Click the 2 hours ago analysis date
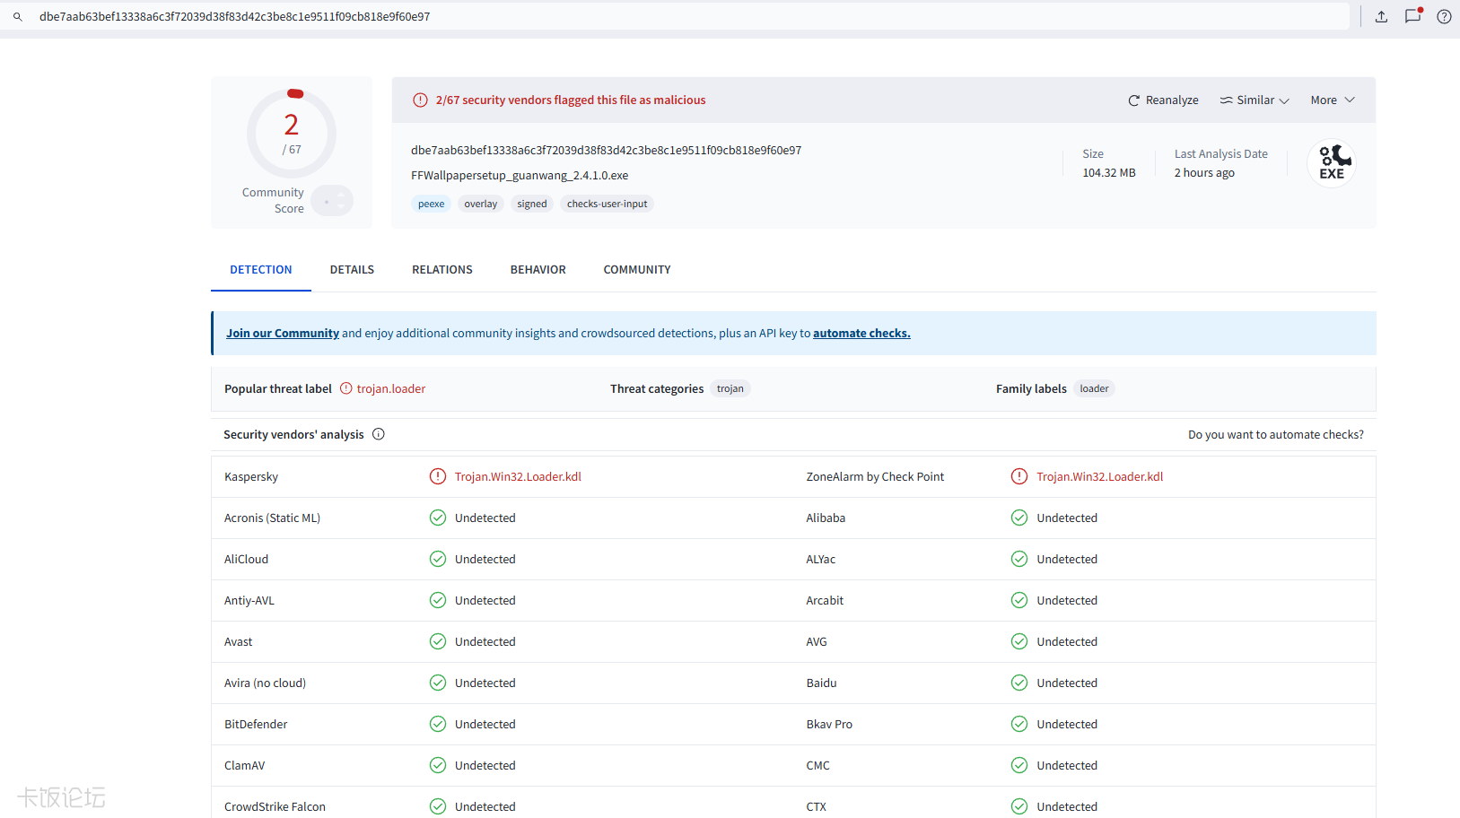The width and height of the screenshot is (1460, 818). coord(1204,172)
